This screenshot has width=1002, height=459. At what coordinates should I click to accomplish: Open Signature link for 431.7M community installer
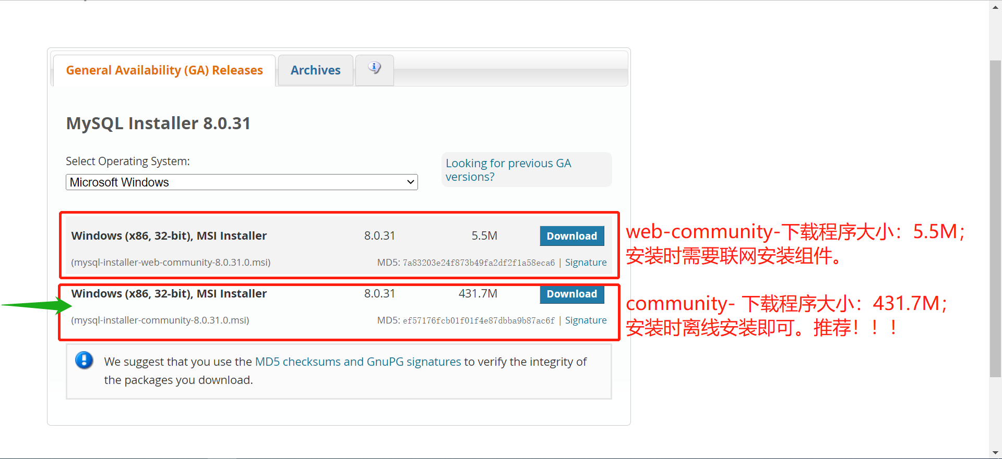(586, 320)
